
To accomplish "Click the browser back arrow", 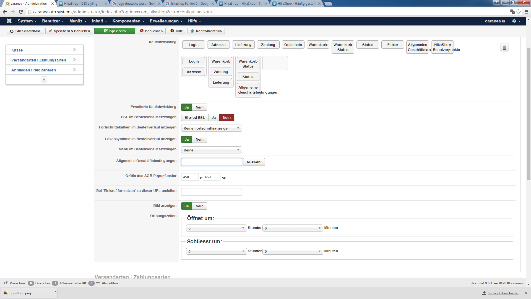I will (5, 12).
